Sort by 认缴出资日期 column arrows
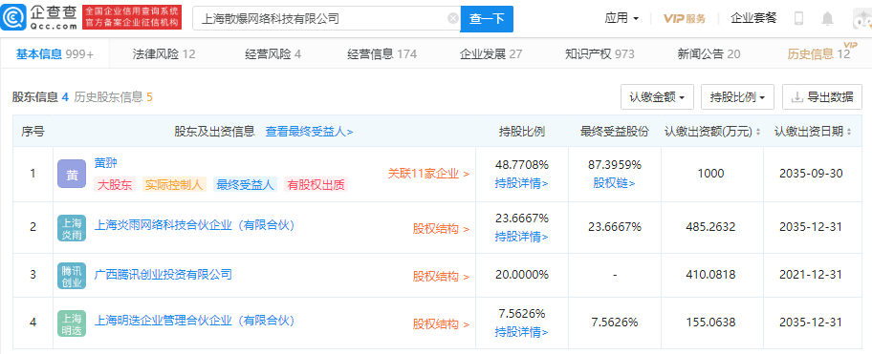The height and width of the screenshot is (354, 872). pyautogui.click(x=849, y=132)
